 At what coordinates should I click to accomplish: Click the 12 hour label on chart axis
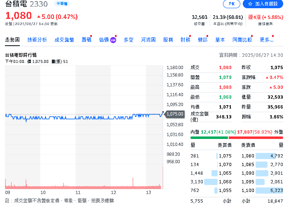pos(113,193)
